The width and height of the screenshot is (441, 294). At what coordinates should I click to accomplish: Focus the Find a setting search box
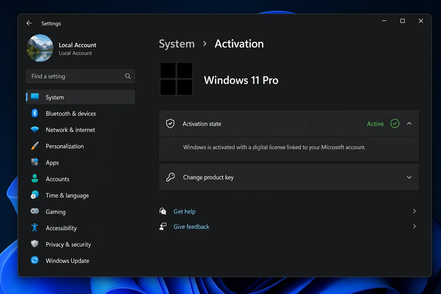click(80, 76)
